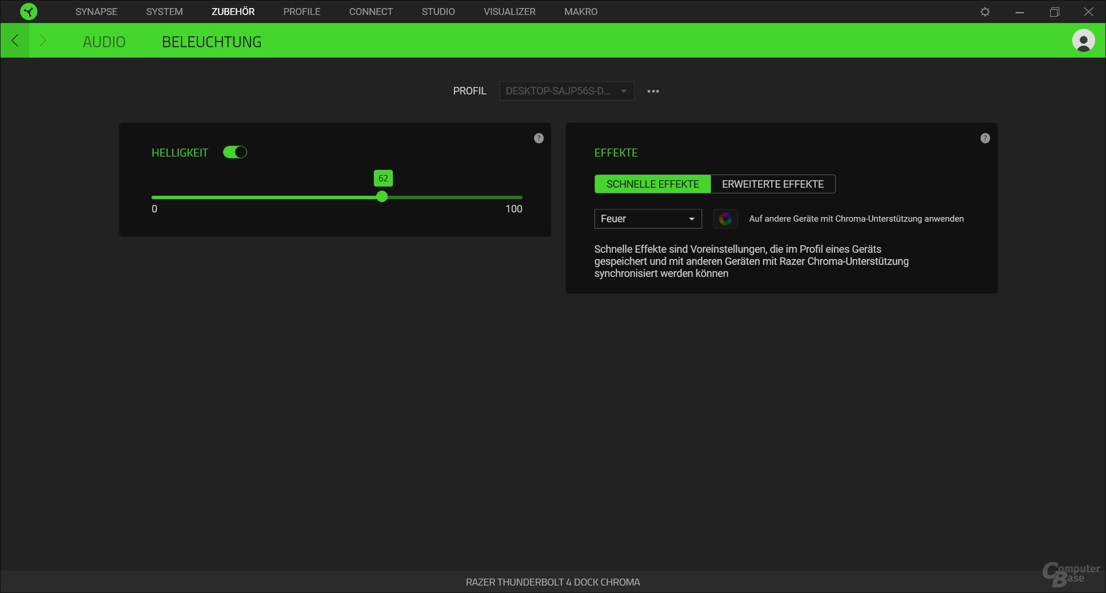Open the settings gear icon
Image resolution: width=1106 pixels, height=593 pixels.
[985, 12]
